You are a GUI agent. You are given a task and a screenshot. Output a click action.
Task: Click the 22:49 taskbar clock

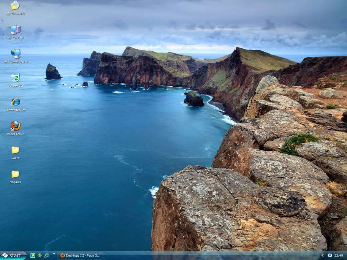coord(339,256)
